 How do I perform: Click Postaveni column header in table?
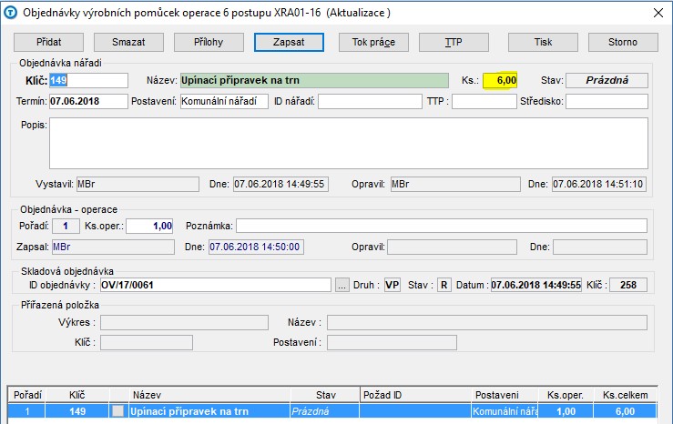click(505, 395)
